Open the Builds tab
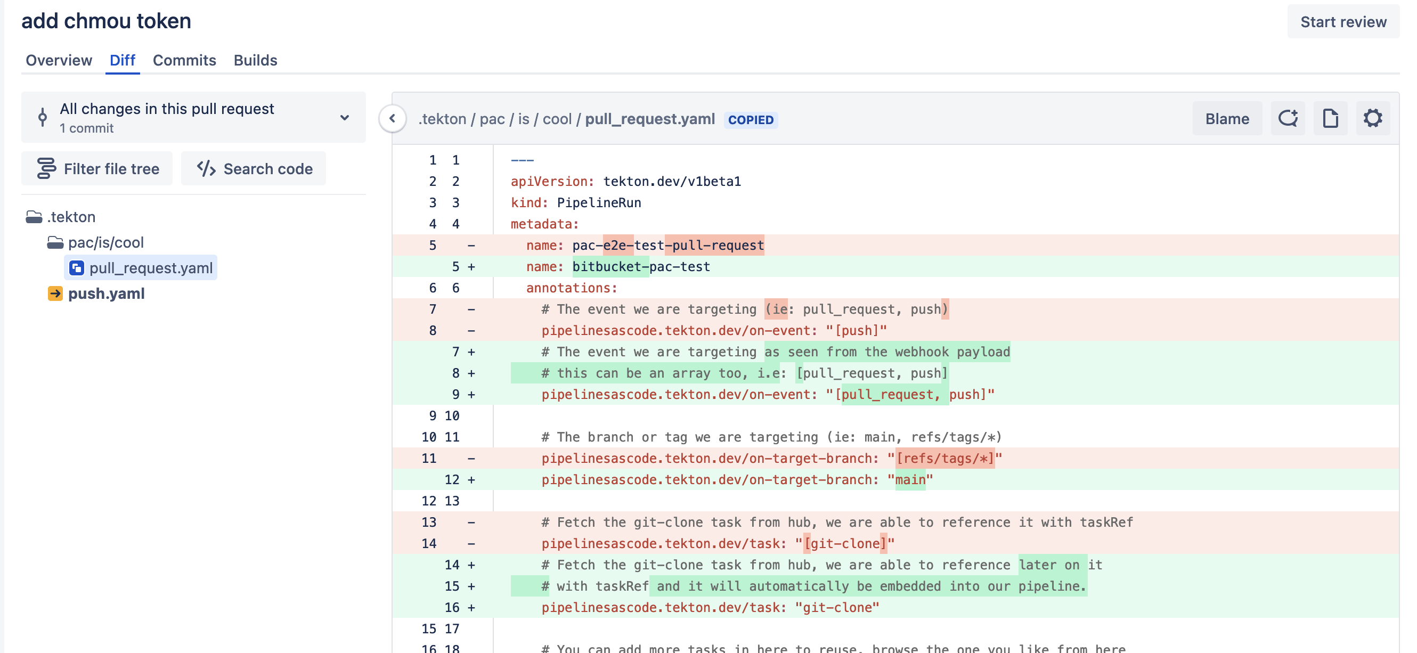 (x=255, y=60)
